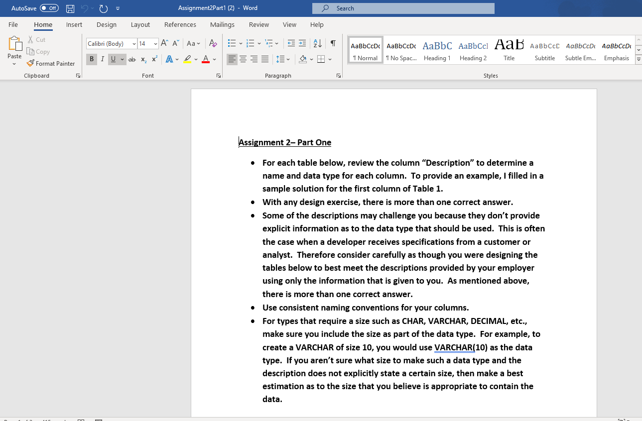Apply paragraph shading color

click(x=303, y=59)
